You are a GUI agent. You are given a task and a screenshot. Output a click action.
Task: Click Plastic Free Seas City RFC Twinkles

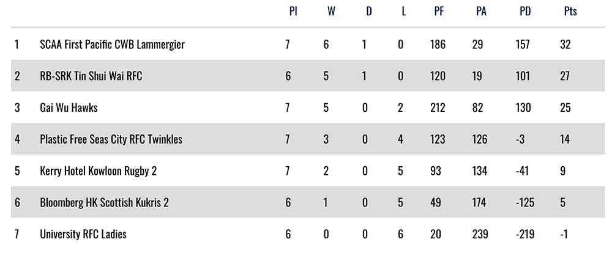111,139
